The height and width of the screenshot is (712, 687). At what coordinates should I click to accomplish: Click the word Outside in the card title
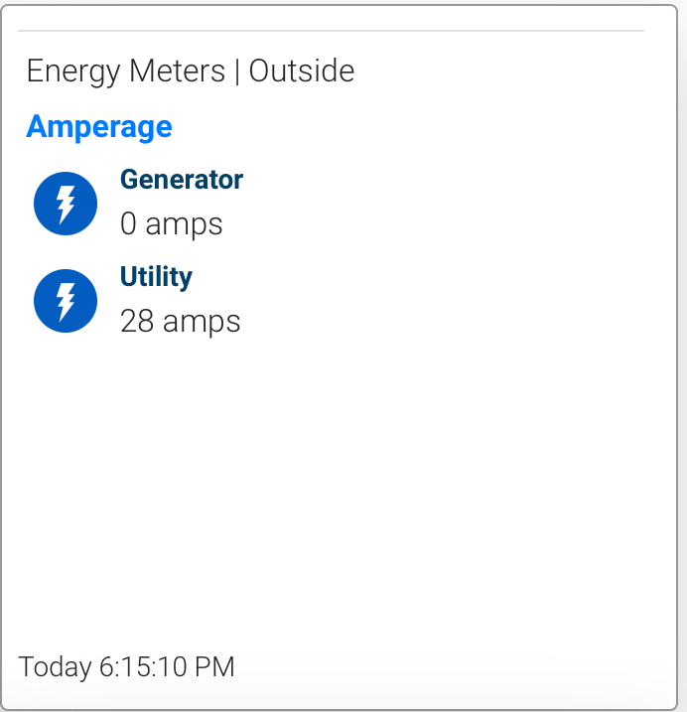[302, 71]
